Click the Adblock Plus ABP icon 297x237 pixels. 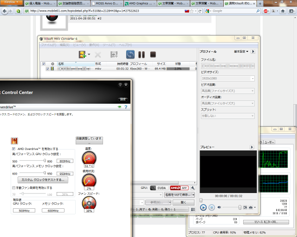pos(266,11)
